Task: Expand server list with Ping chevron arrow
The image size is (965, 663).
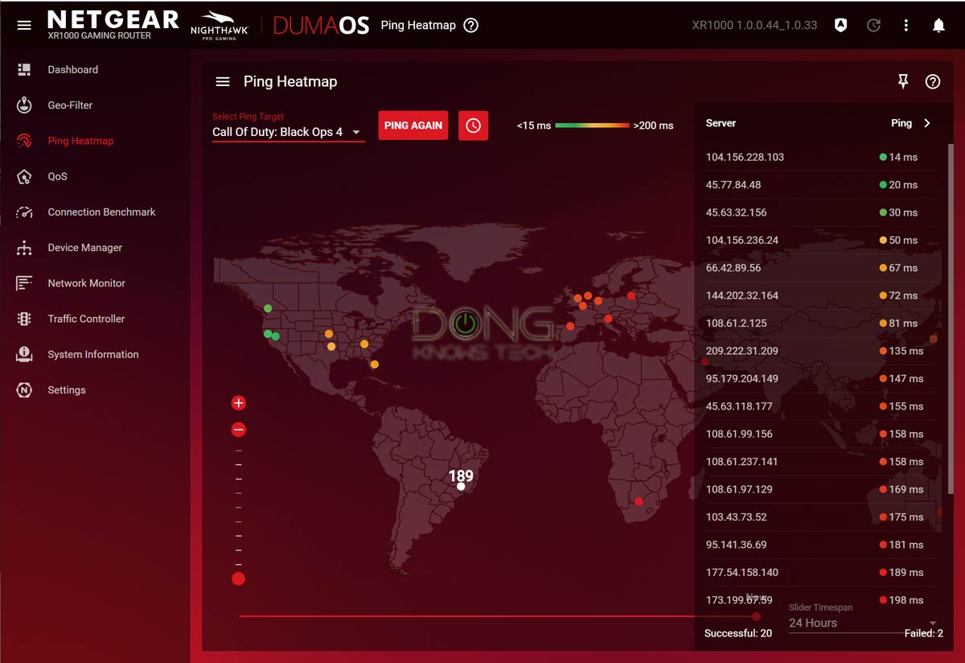Action: (x=927, y=123)
